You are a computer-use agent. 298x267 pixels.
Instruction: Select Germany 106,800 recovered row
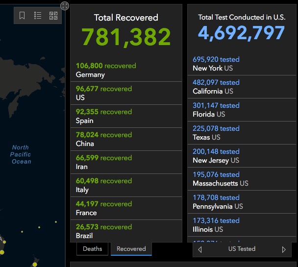[126, 70]
